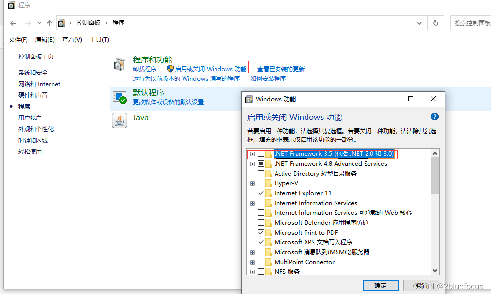This screenshot has height=294, width=491.
Task: Open 轻松使用 in sidebar
Action: click(30, 152)
